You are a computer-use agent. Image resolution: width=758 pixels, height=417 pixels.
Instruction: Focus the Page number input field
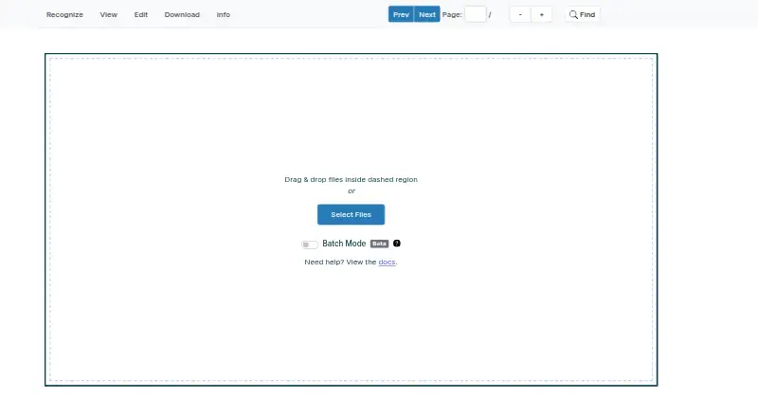pyautogui.click(x=476, y=14)
